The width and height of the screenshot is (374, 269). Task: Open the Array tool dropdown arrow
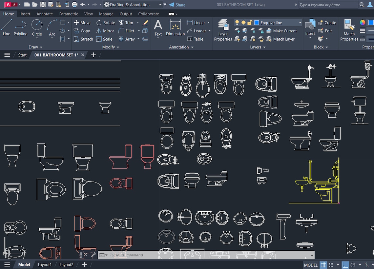tap(138, 39)
